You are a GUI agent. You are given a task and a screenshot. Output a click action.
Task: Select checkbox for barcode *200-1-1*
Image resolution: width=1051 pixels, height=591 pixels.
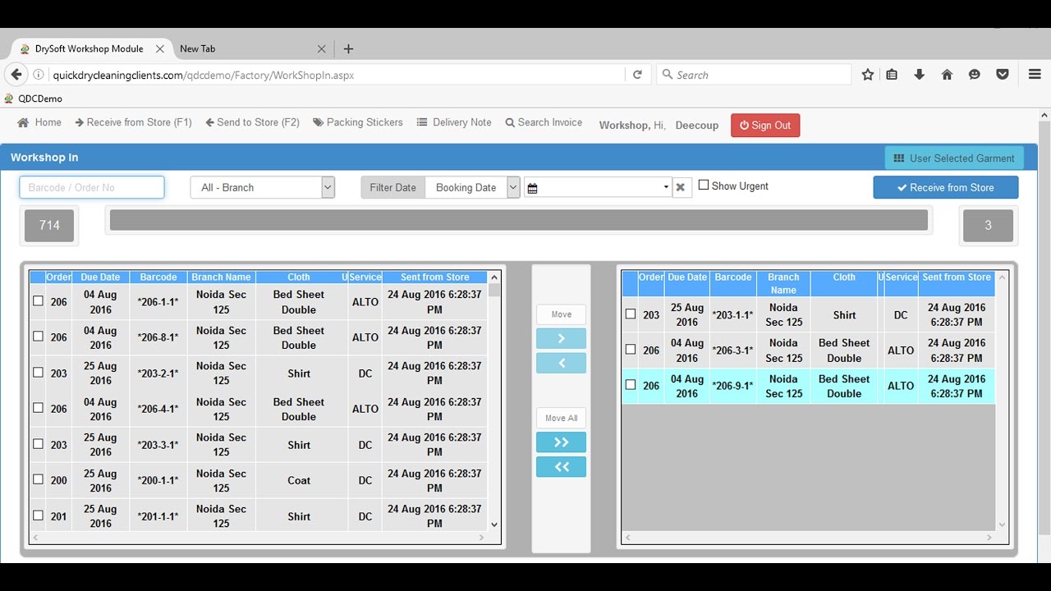coord(38,479)
